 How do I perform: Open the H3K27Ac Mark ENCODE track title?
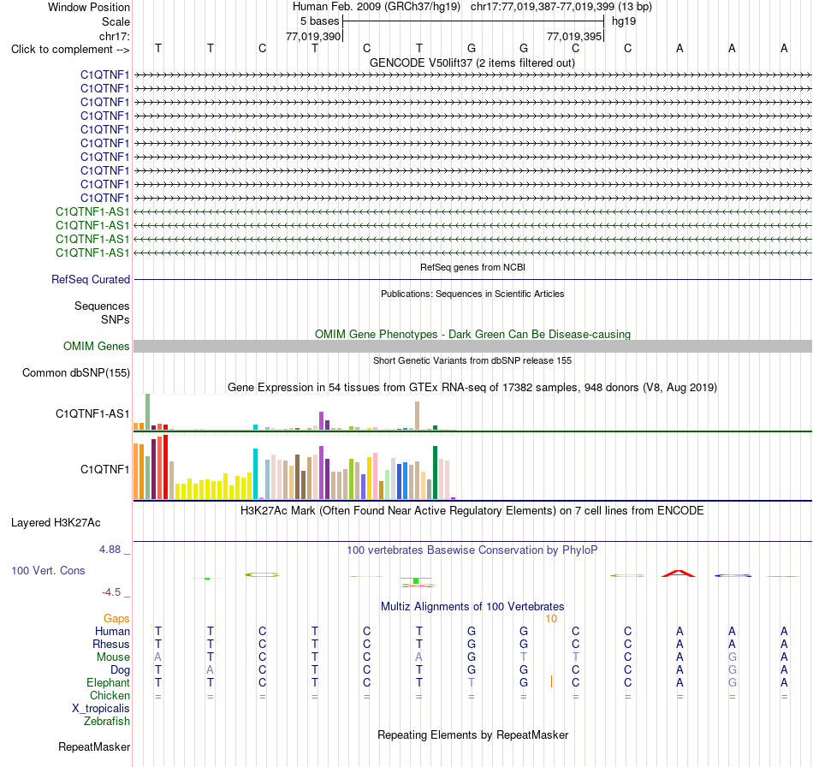pos(472,511)
